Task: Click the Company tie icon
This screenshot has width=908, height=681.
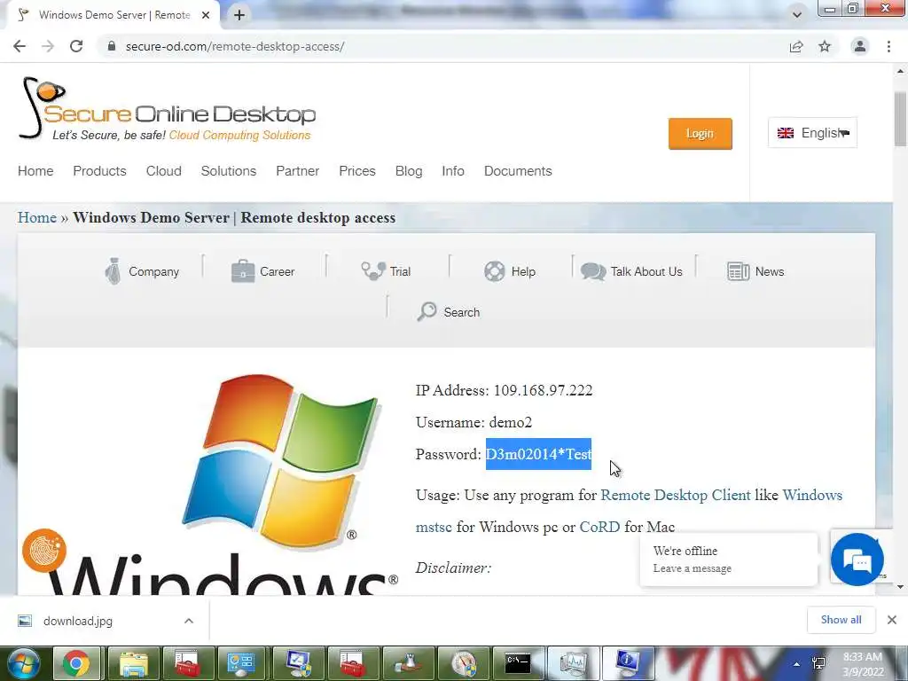Action: click(113, 271)
